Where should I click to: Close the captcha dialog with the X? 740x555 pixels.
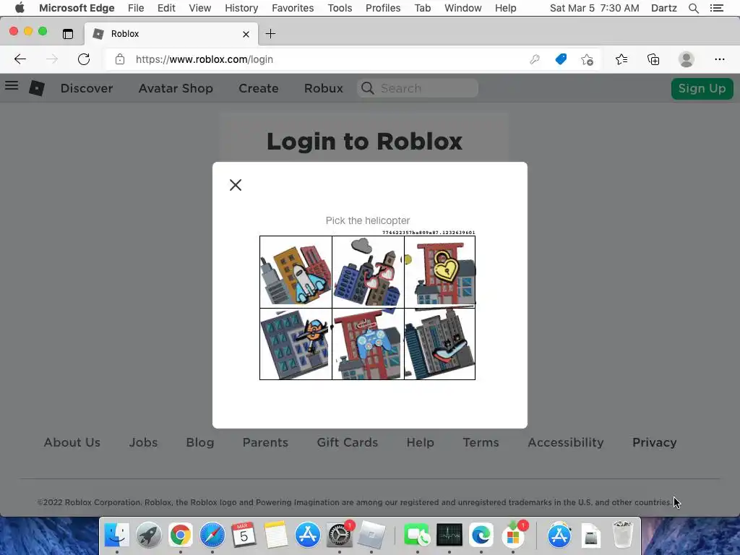coord(236,185)
